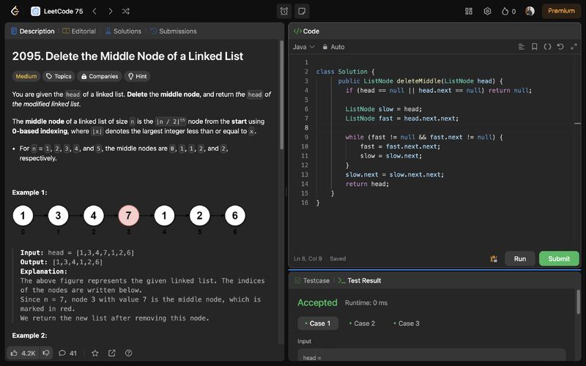Dislike the problem with thumbs down
Image resolution: width=586 pixels, height=366 pixels.
(x=46, y=353)
